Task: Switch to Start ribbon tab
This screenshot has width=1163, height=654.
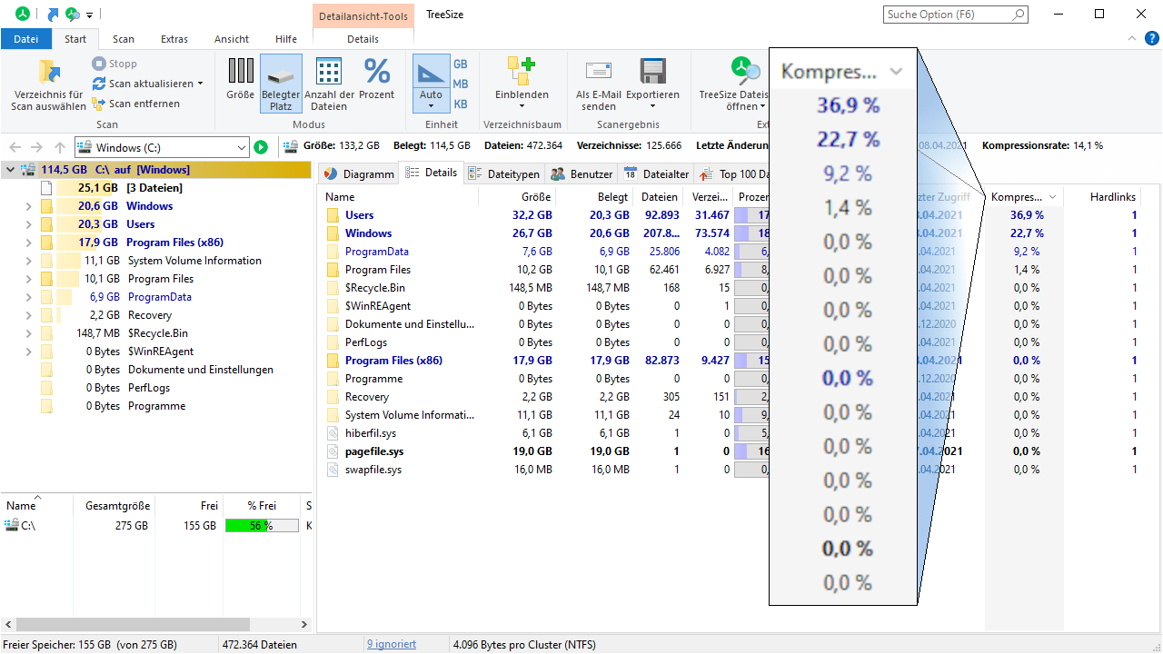Action: click(x=75, y=39)
